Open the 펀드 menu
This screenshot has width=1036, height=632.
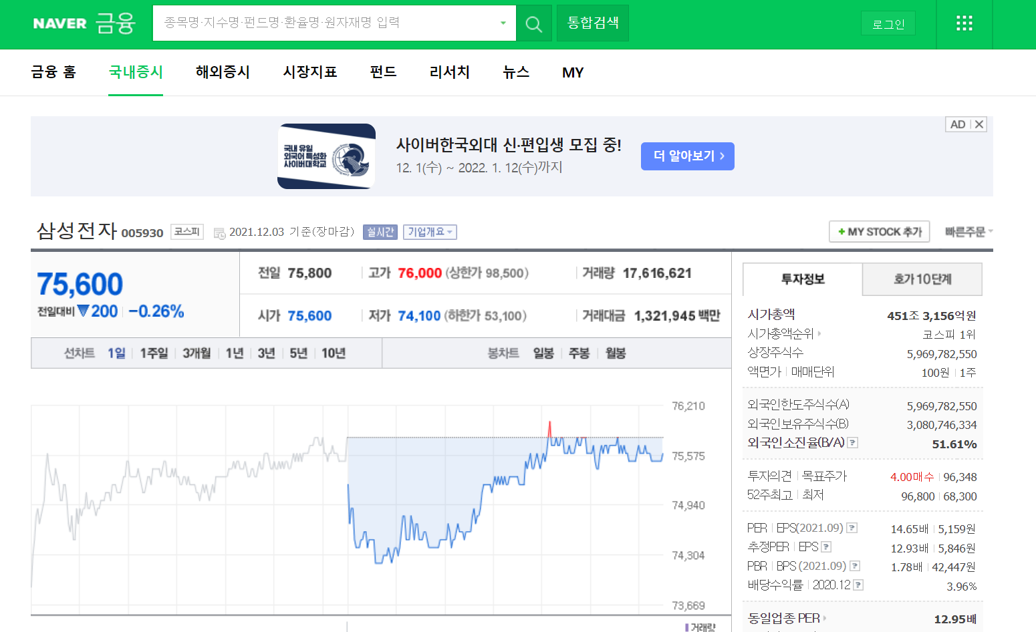383,72
